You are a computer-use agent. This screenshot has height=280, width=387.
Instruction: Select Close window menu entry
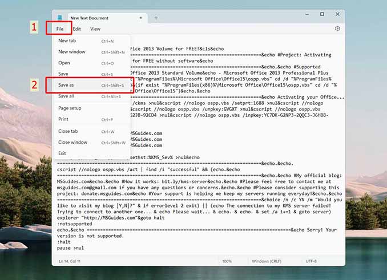tap(91, 143)
